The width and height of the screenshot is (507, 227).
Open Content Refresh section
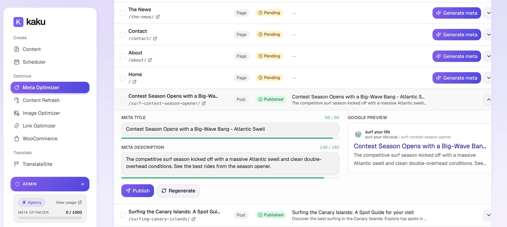click(50, 100)
